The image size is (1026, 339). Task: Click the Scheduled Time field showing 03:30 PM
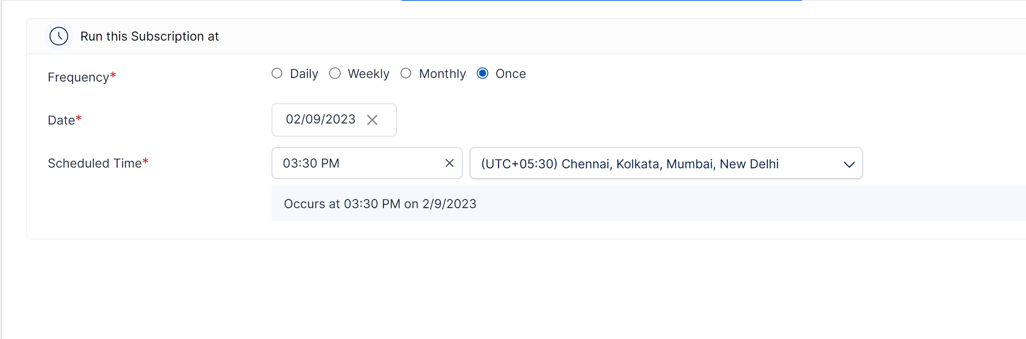pos(356,163)
